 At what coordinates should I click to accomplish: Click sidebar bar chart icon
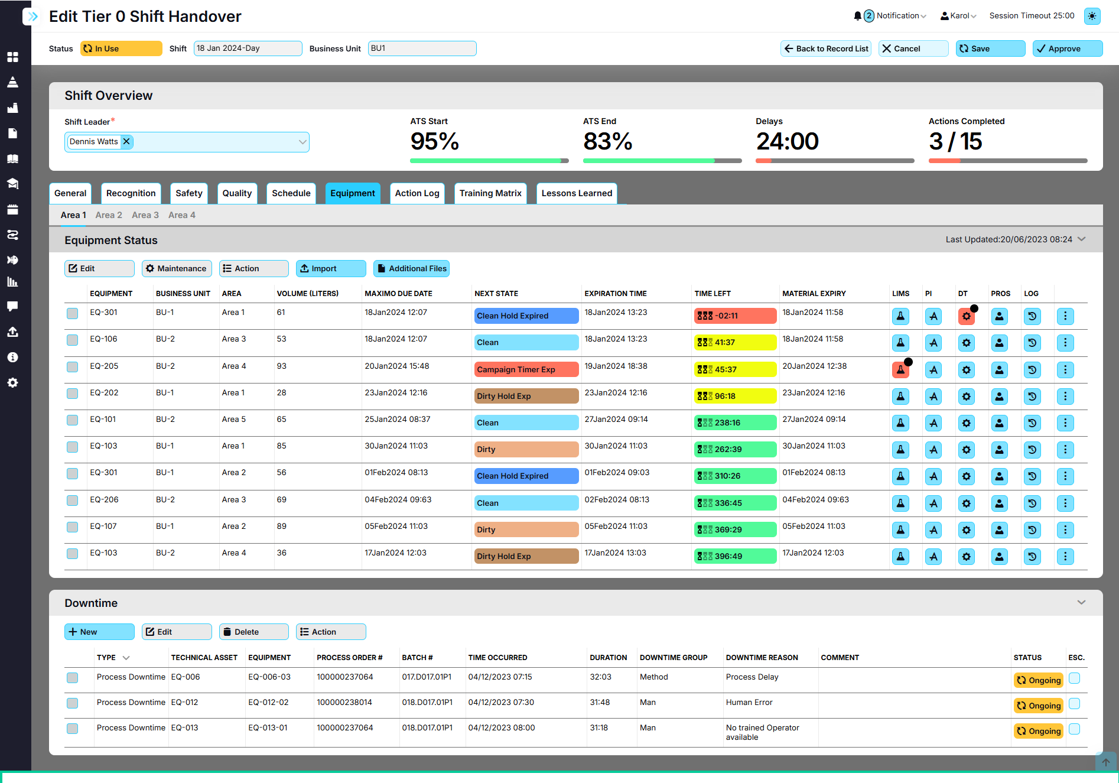pyautogui.click(x=12, y=282)
